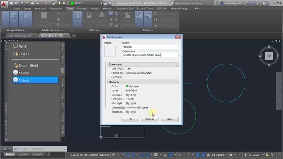Click the Plot printer icon in the quick access toolbar
The height and width of the screenshot is (159, 283).
tap(33, 3)
